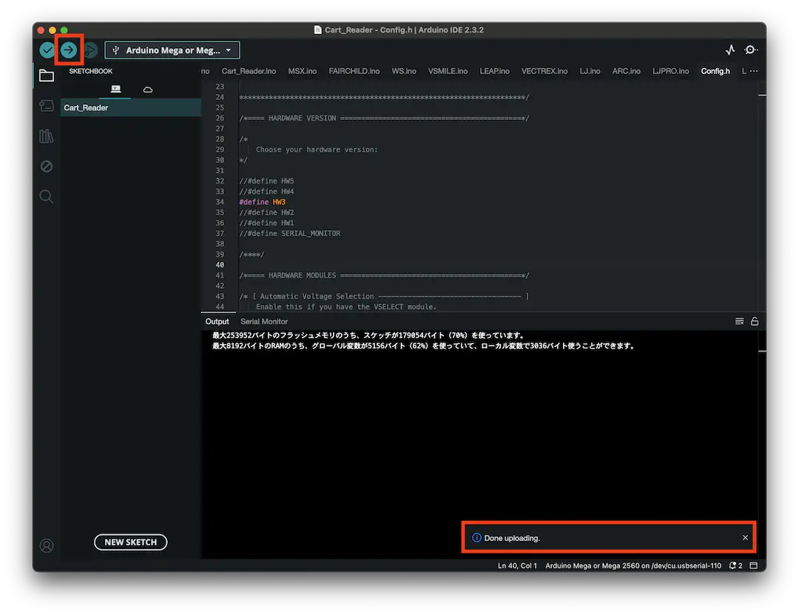This screenshot has width=799, height=615.
Task: Open the Sketchbook folder sidebar icon
Action: pos(47,76)
